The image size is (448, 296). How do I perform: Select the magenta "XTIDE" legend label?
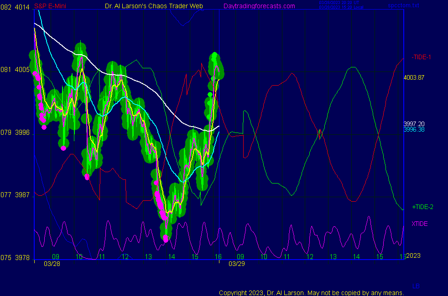click(x=419, y=224)
